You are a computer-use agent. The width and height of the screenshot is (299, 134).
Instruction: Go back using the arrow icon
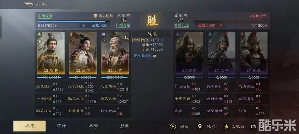tap(28, 4)
